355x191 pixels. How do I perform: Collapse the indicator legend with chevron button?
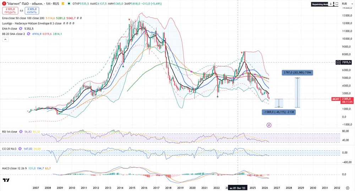point(5,39)
